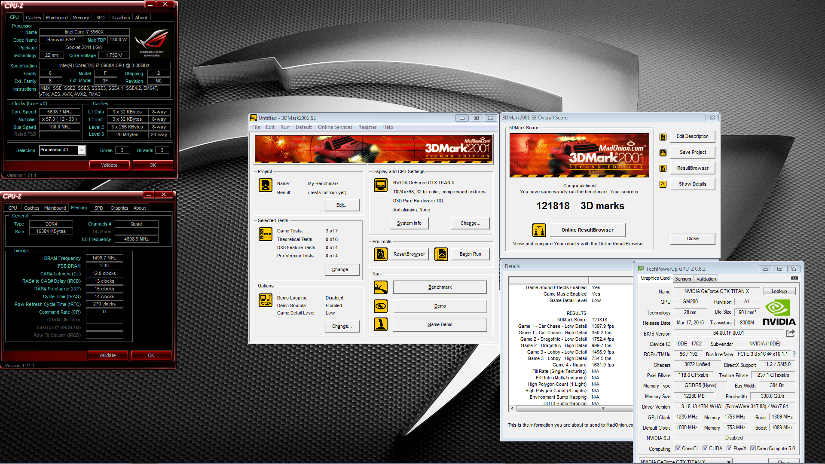The image size is (825, 464).
Task: Click the Core Speed value 5698.7 MHz
Action: 60,112
